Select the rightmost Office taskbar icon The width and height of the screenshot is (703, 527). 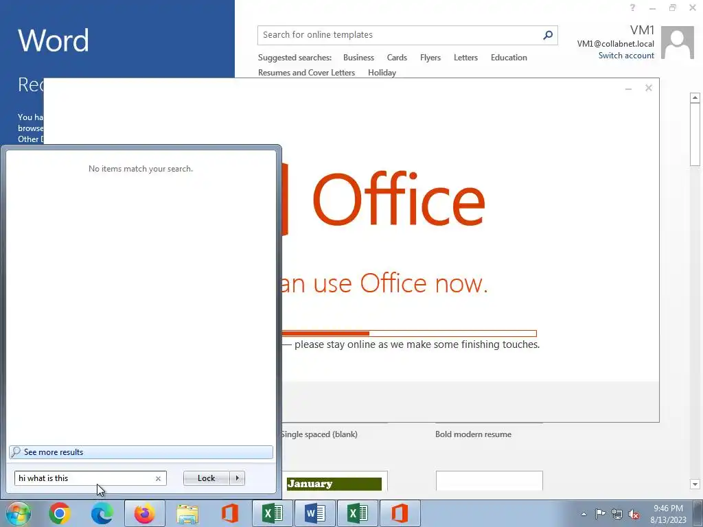coord(400,513)
